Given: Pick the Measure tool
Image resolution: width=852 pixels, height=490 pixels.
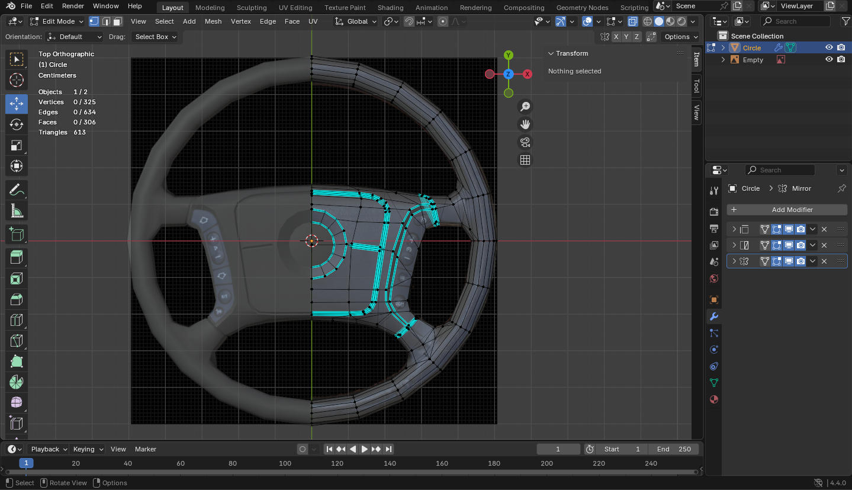Looking at the screenshot, I should coord(17,211).
